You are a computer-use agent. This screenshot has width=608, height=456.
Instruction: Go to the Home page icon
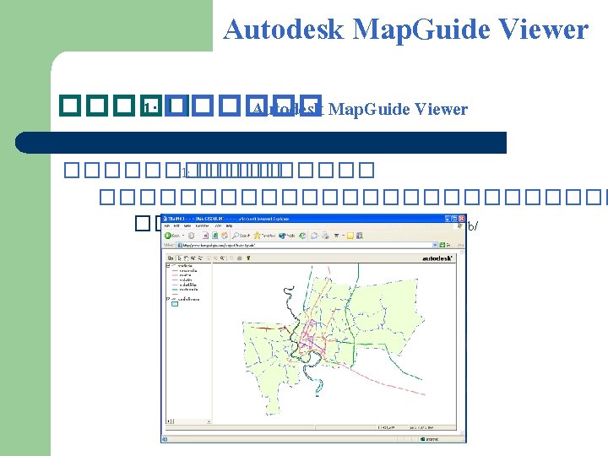pyautogui.click(x=225, y=236)
